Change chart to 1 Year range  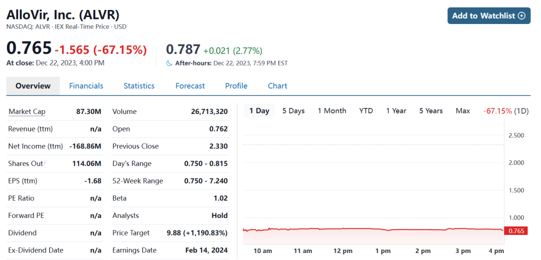point(396,111)
